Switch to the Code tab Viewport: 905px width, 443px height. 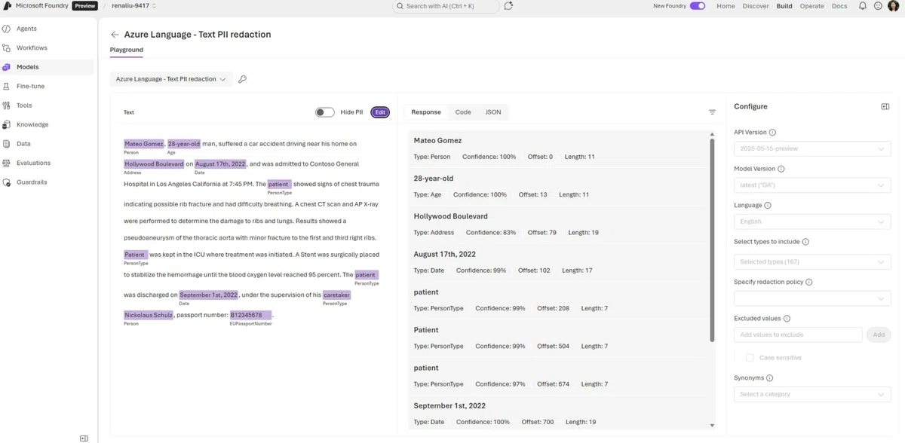click(x=463, y=112)
